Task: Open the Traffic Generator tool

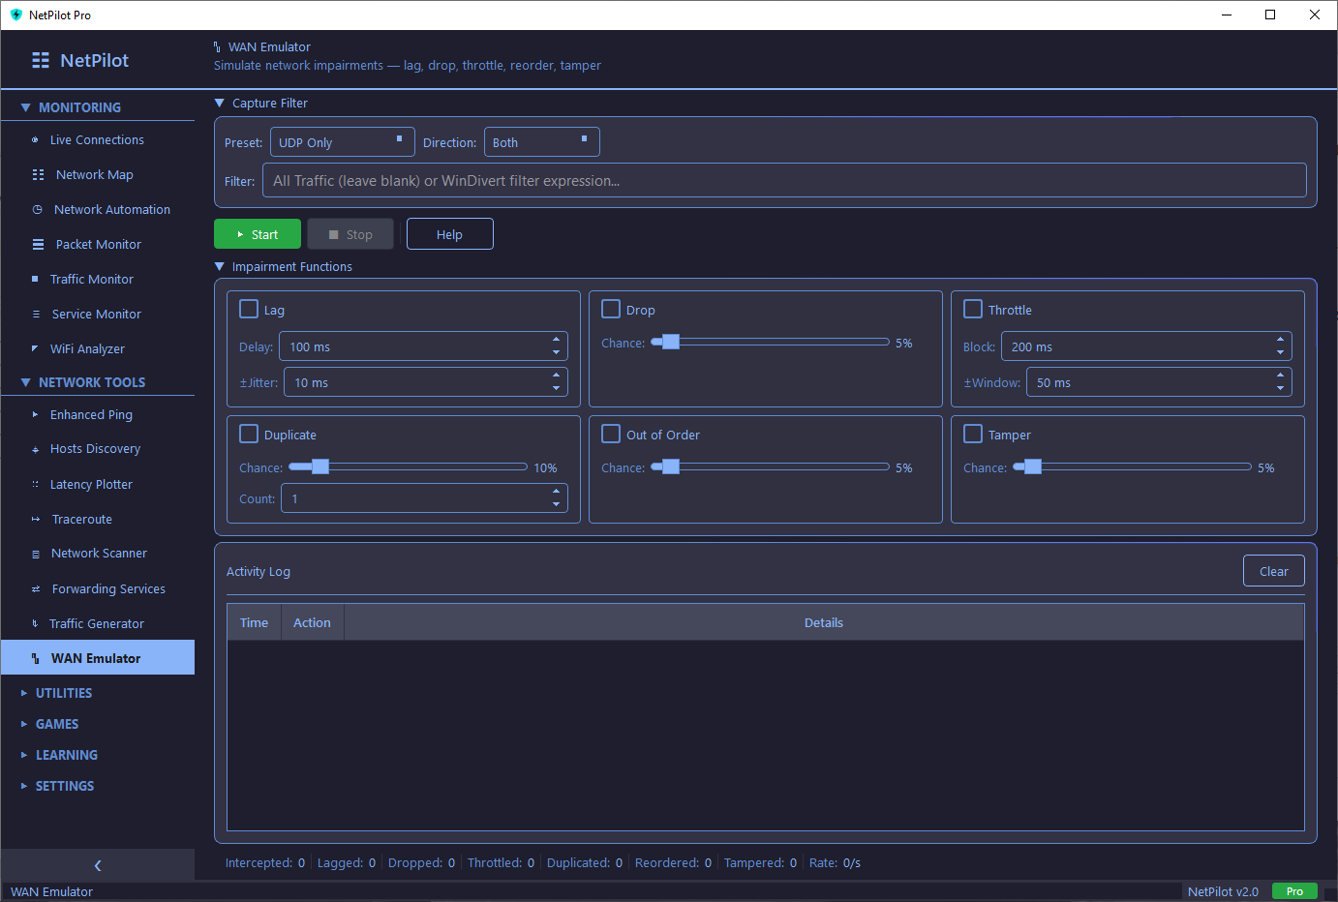Action: 98,623
